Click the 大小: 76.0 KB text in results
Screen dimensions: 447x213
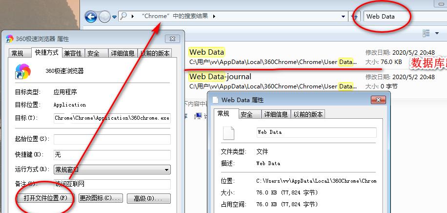384,62
